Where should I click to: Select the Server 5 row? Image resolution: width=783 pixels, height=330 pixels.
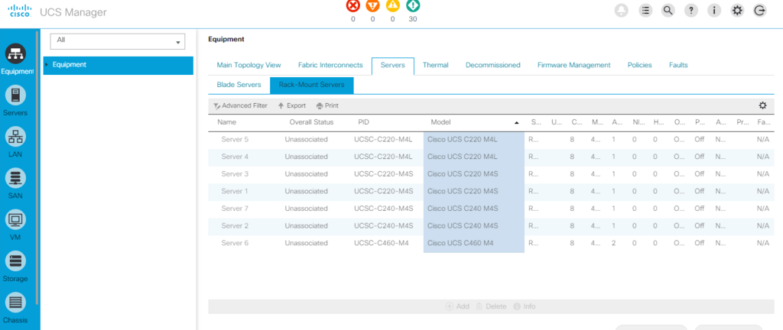[x=491, y=140]
